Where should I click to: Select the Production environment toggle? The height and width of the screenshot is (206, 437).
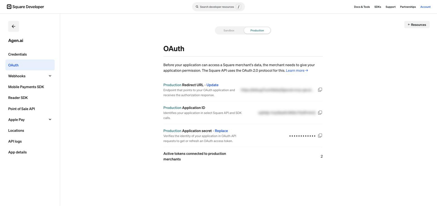click(x=257, y=30)
